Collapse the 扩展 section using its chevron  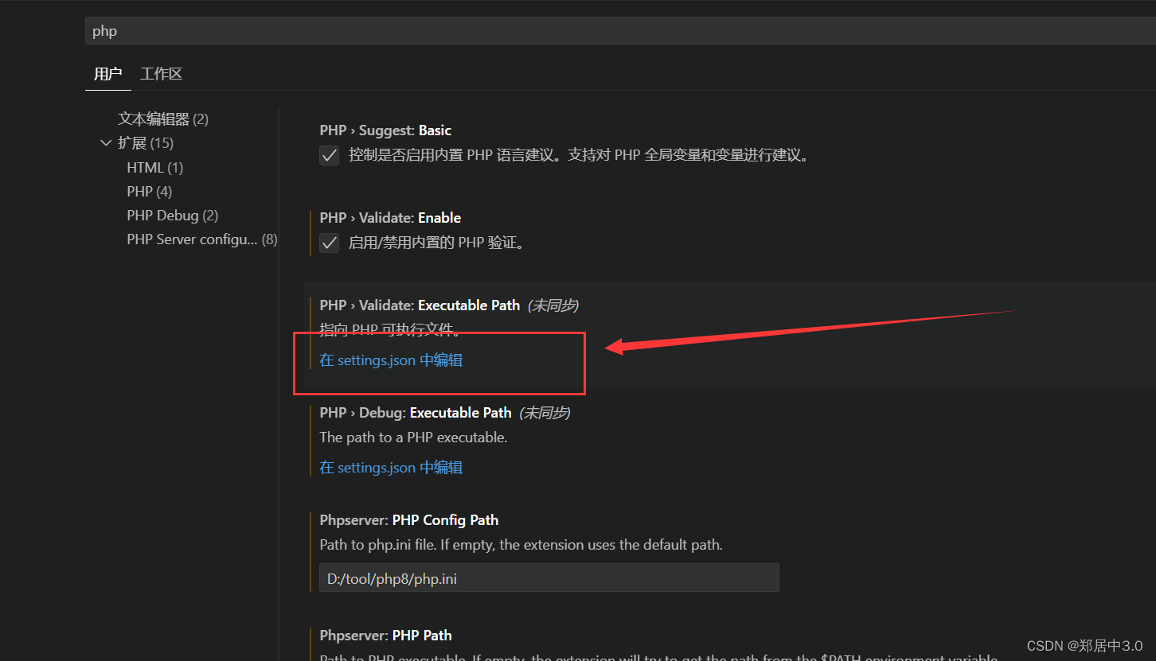pos(107,142)
